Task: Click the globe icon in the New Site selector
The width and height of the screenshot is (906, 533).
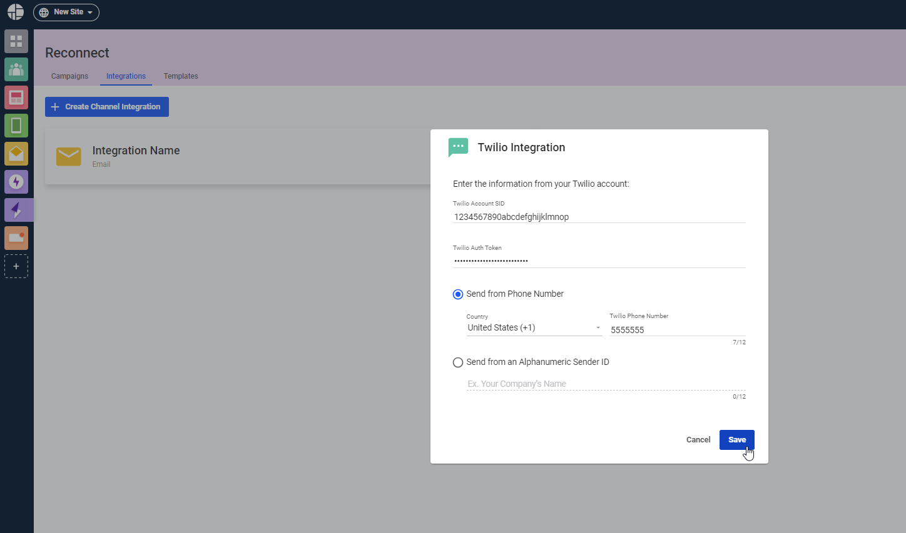Action: pos(44,12)
